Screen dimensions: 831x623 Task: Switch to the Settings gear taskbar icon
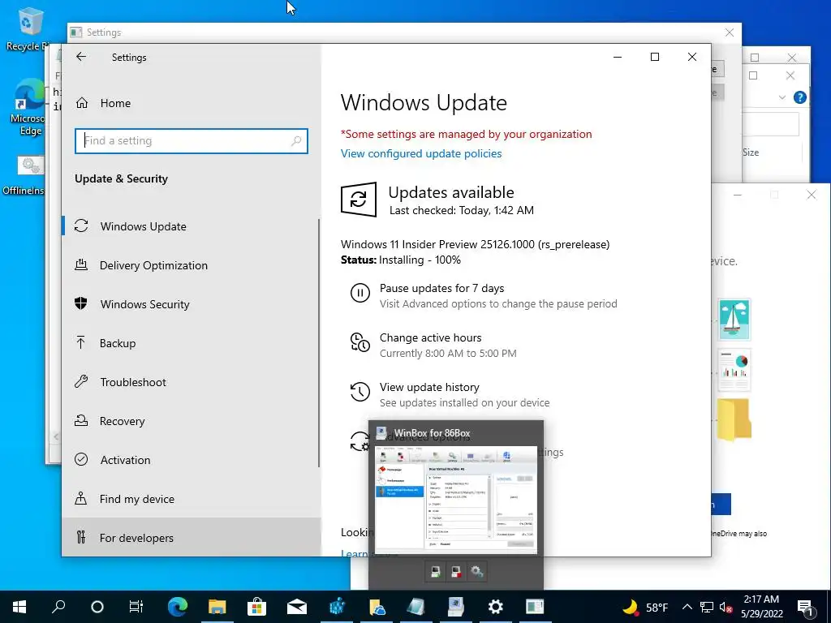(x=496, y=607)
